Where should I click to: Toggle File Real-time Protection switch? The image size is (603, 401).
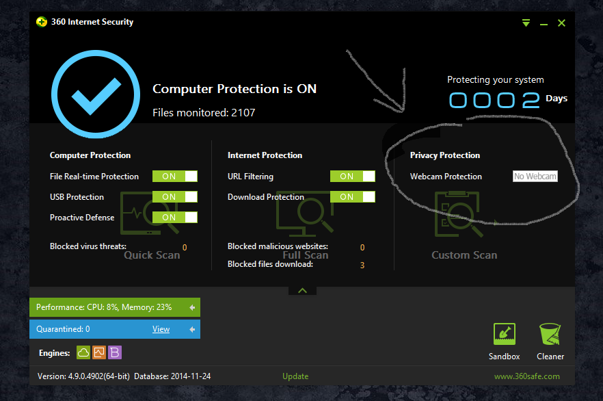click(175, 177)
